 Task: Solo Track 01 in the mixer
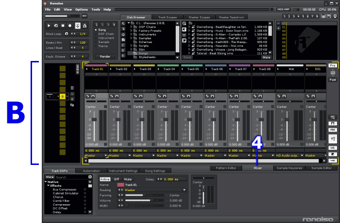[x=88, y=96]
